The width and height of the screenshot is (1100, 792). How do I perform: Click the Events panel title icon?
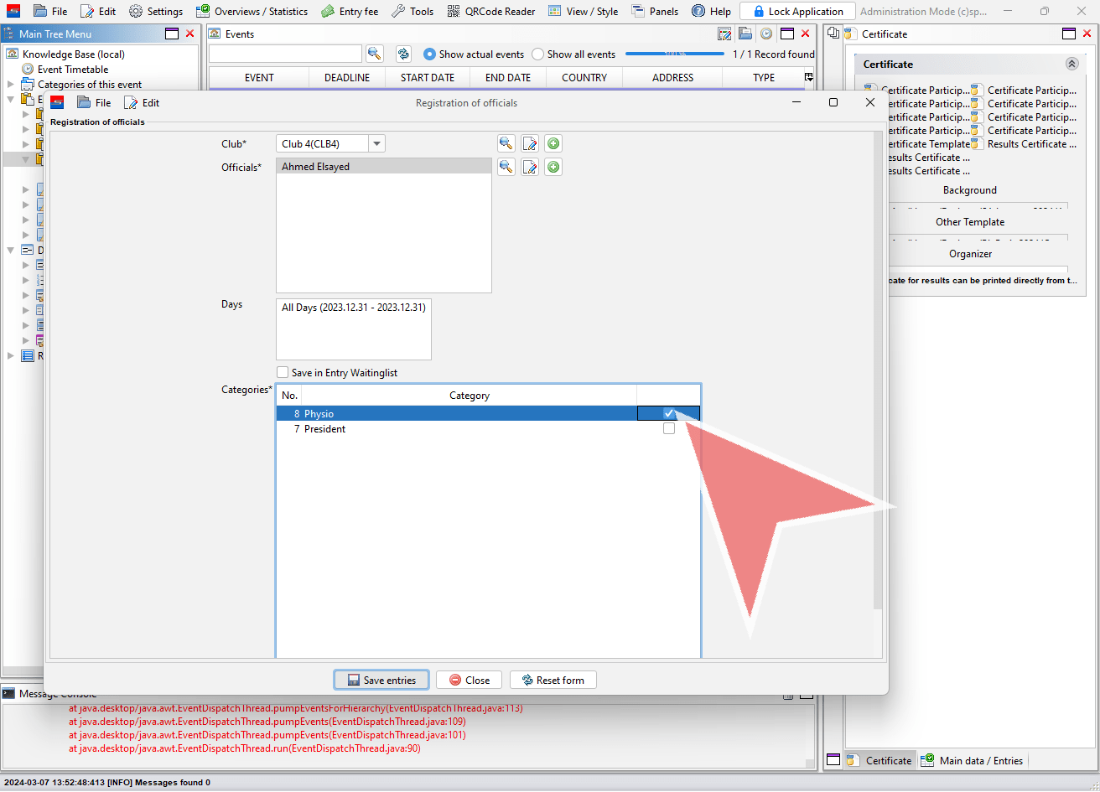click(215, 34)
